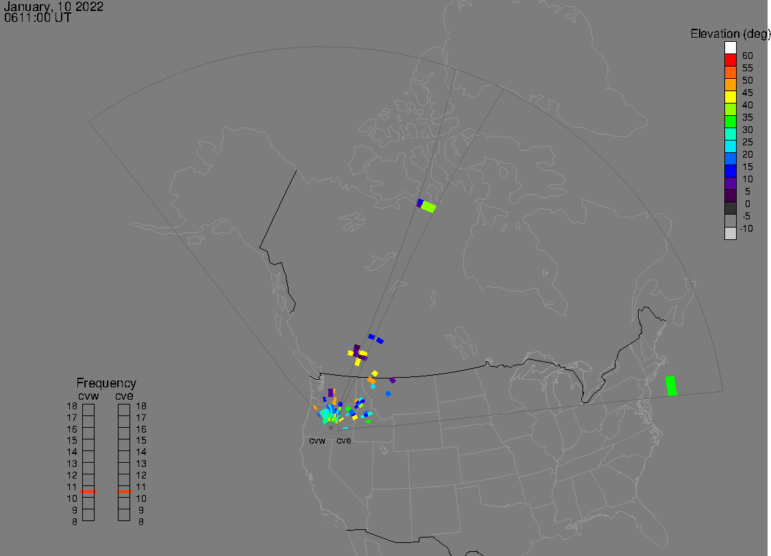Click the cvw radar station label on the map
The image size is (771, 556).
tap(317, 440)
